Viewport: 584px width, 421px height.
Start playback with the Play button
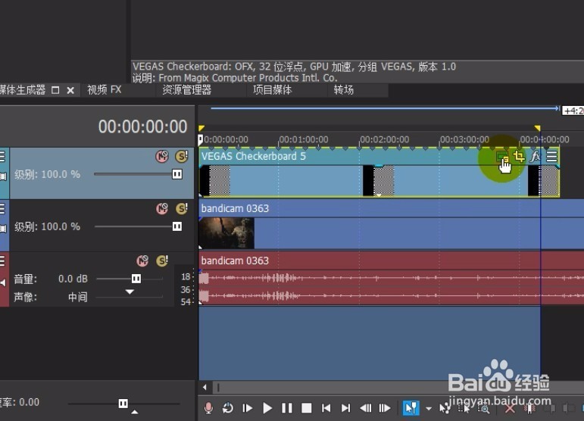pyautogui.click(x=267, y=408)
